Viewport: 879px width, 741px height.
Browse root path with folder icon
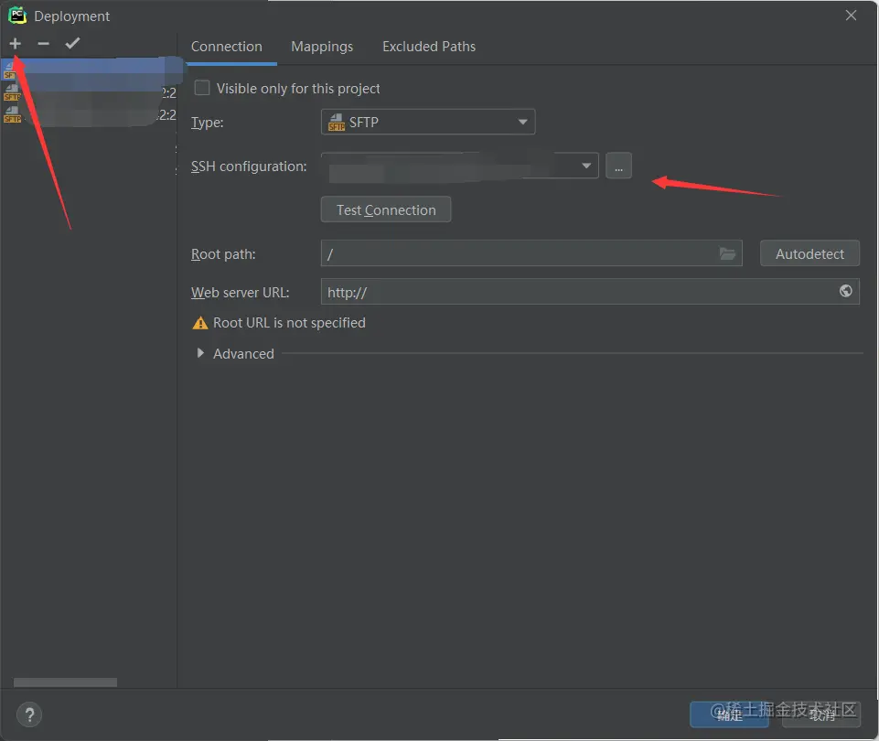[x=727, y=254]
